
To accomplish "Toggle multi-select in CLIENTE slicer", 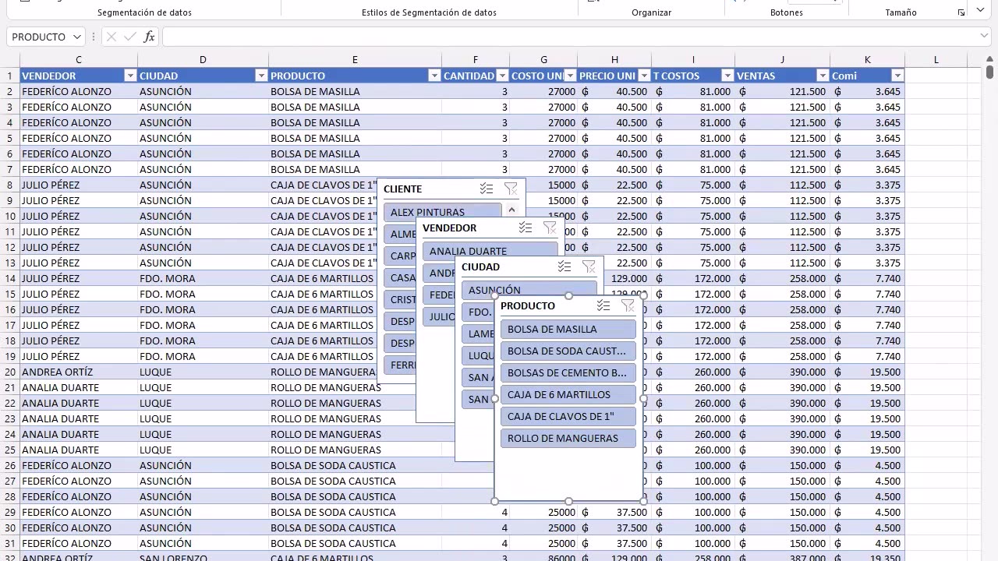I will tap(487, 189).
